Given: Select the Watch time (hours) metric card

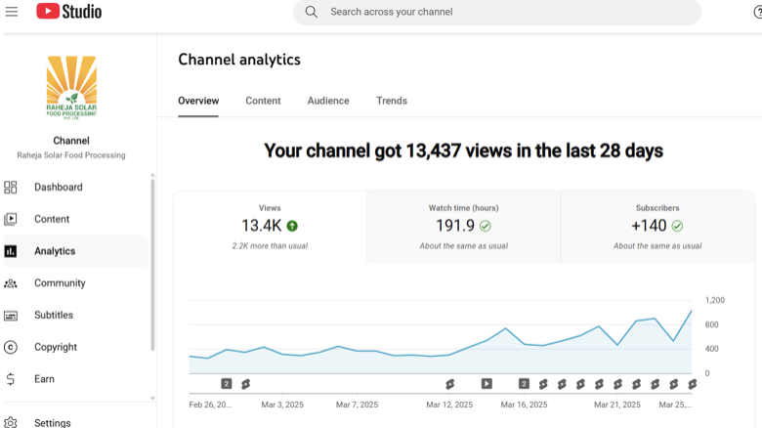Looking at the screenshot, I should point(464,227).
